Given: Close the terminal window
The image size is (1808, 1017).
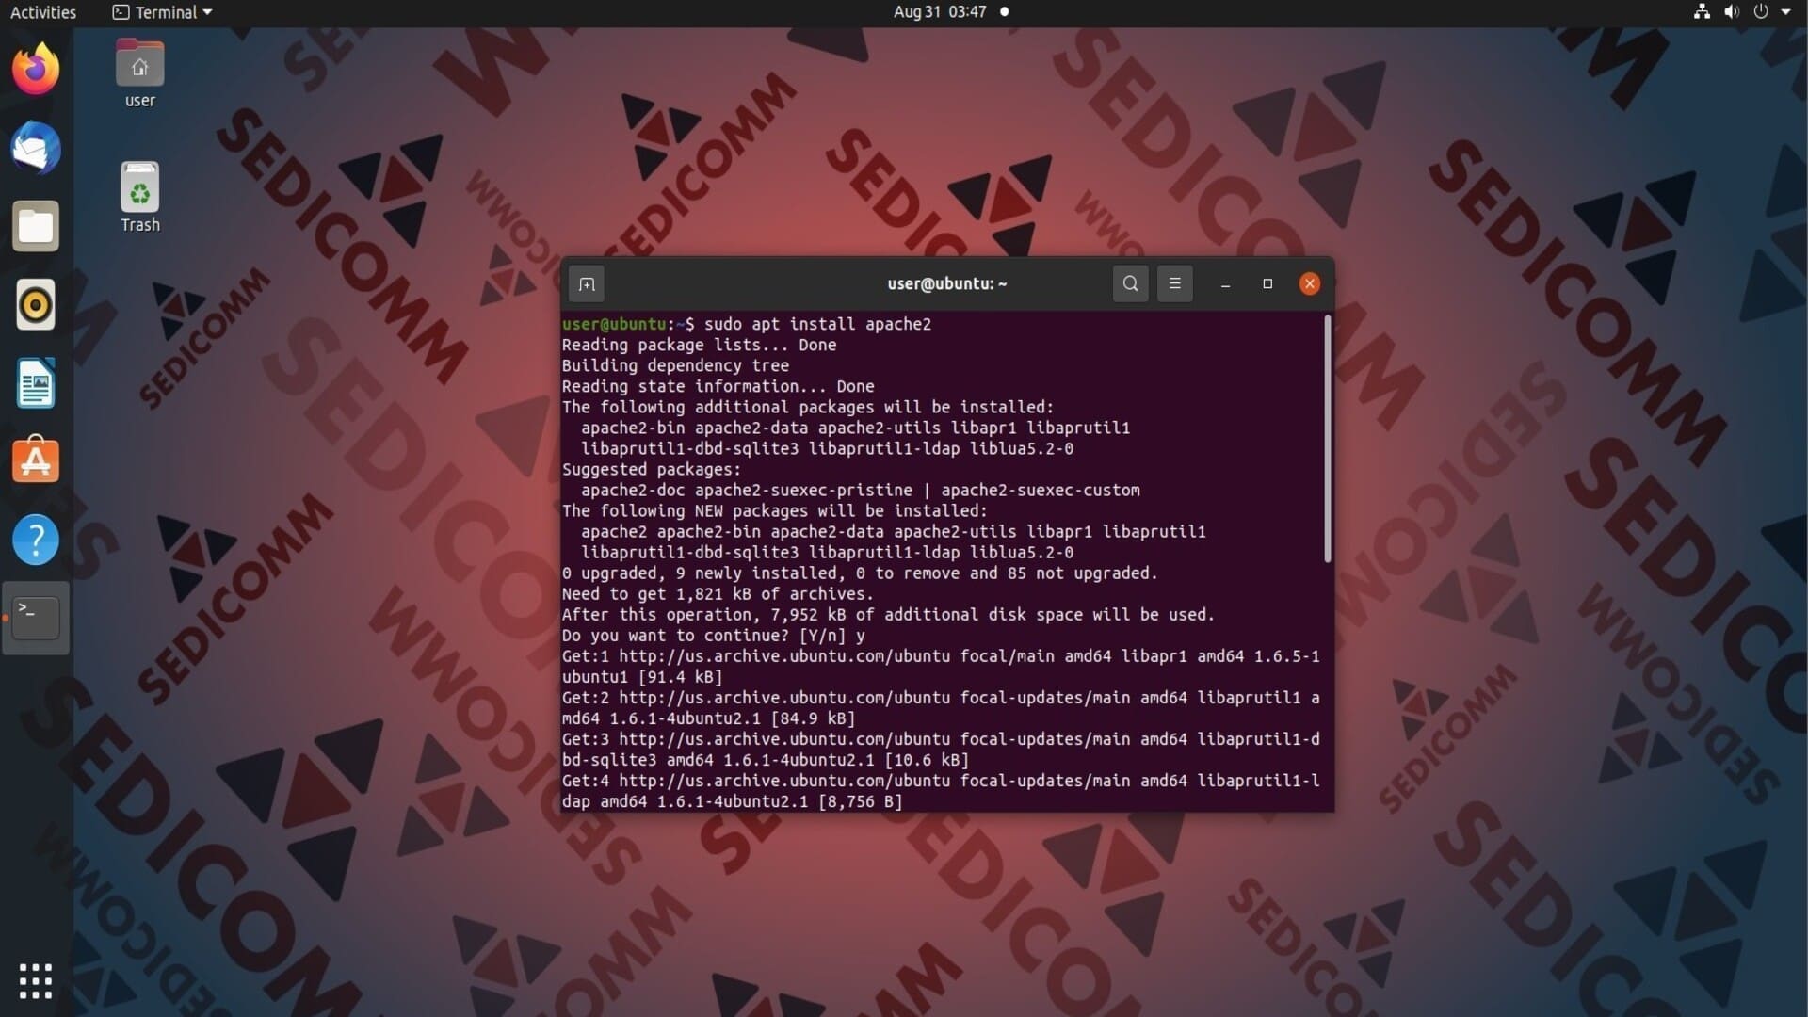Looking at the screenshot, I should pos(1309,283).
